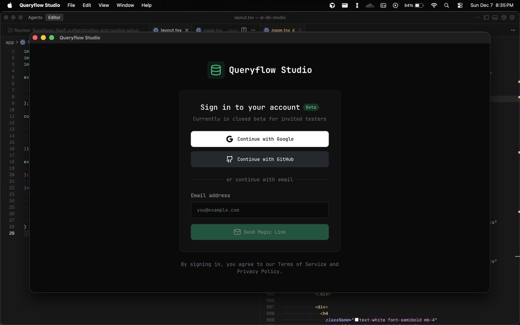The image size is (520, 325).
Task: Focus the Email address input field
Action: pos(260,210)
